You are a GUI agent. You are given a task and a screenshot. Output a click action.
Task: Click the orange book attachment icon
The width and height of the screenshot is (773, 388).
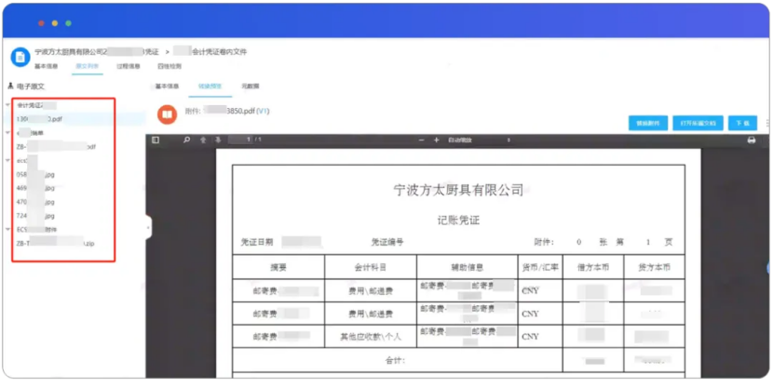click(167, 114)
